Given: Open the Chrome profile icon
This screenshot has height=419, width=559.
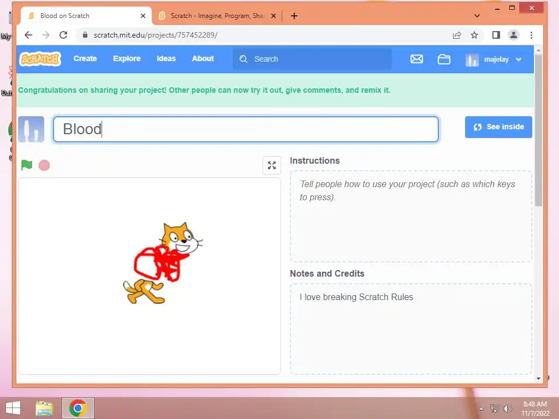Looking at the screenshot, I should pyautogui.click(x=513, y=35).
